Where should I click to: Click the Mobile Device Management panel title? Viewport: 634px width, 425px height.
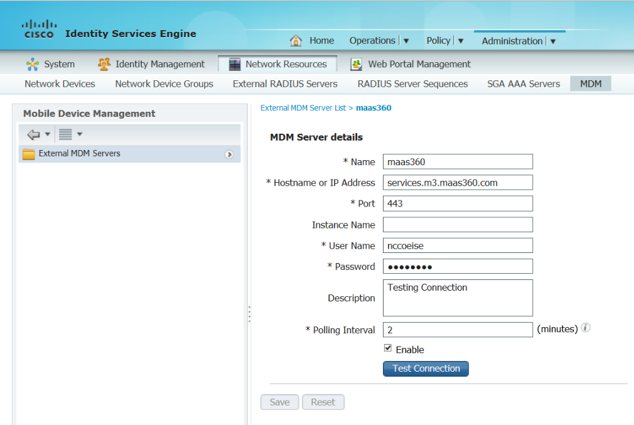[89, 114]
